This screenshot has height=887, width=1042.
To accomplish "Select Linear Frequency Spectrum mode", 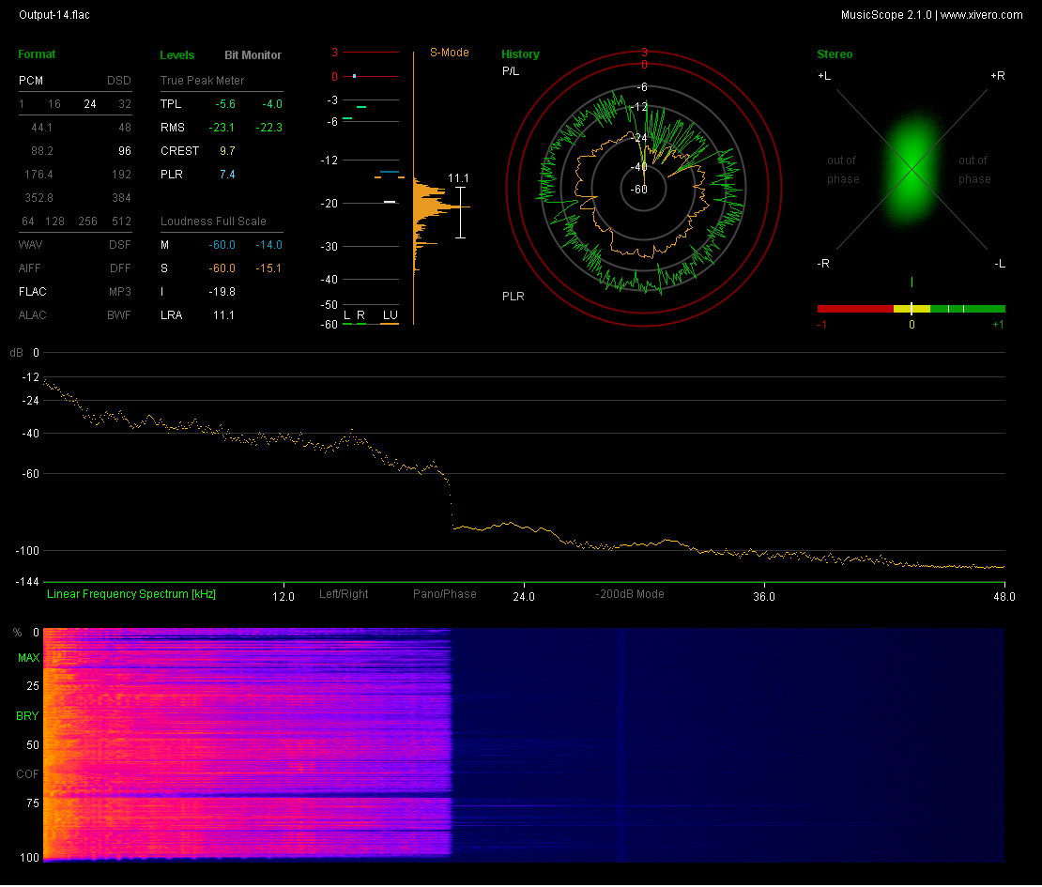I will [x=131, y=594].
